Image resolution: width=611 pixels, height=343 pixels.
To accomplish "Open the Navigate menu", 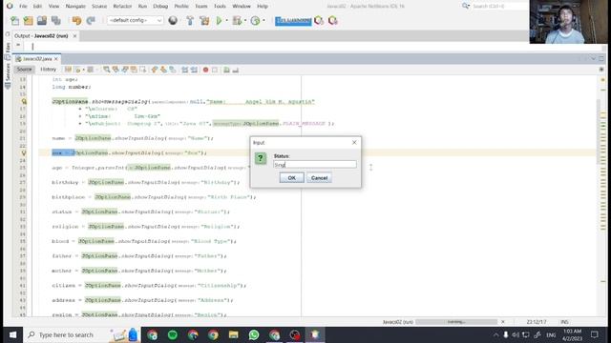I will (x=75, y=7).
